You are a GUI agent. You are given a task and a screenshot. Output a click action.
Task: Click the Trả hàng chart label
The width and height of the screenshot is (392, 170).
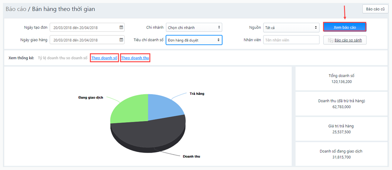(x=197, y=94)
